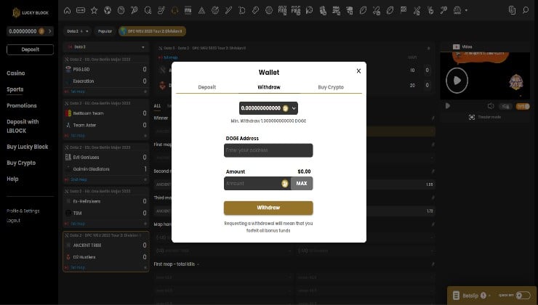This screenshot has width=538, height=305.
Task: Open the Live events icon
Action: coord(81,11)
